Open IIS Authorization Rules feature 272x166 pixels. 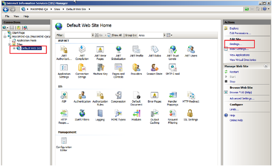point(100,98)
